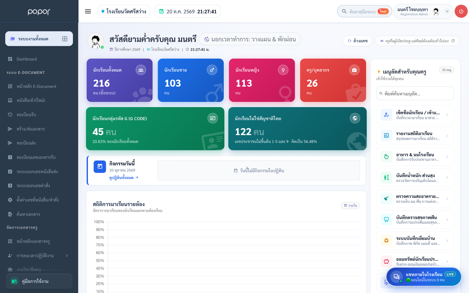Viewport: 469px width, 293px height.
Task: Toggle the รายวัน view on attendance chart
Action: pos(350,205)
